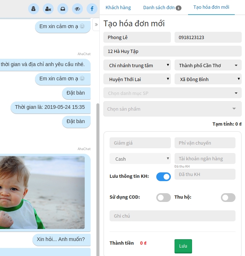Open the Cash payment method dropdown
This screenshot has height=256, width=245.
pos(140,159)
